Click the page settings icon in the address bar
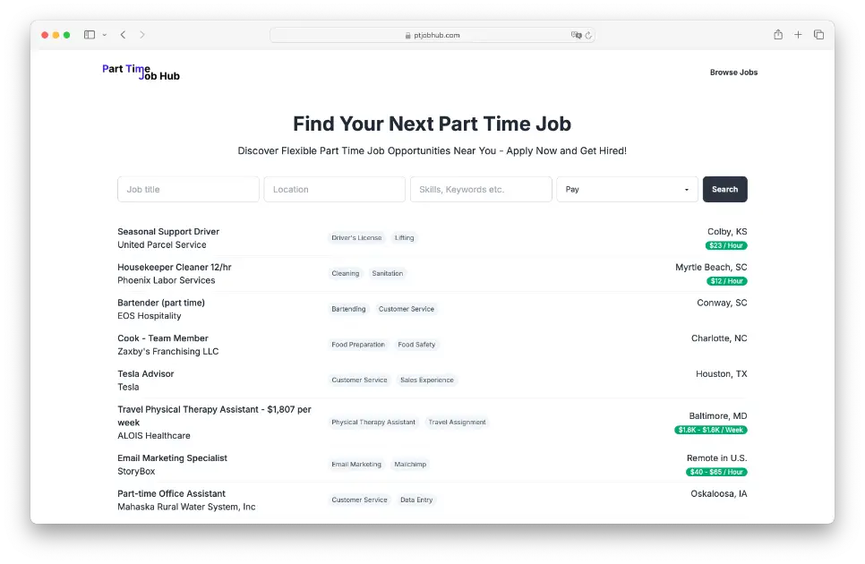This screenshot has width=865, height=564. coord(577,34)
